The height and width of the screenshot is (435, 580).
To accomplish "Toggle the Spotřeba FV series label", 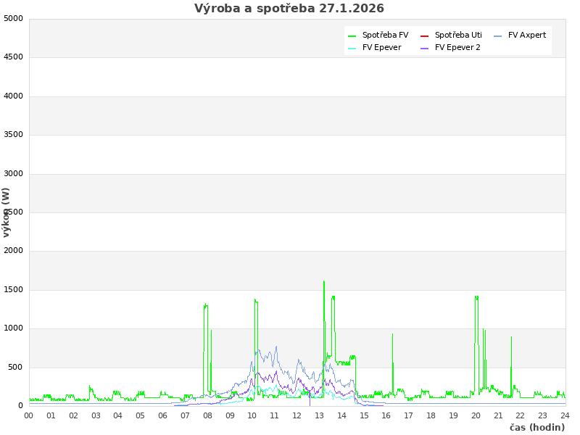I will [385, 35].
